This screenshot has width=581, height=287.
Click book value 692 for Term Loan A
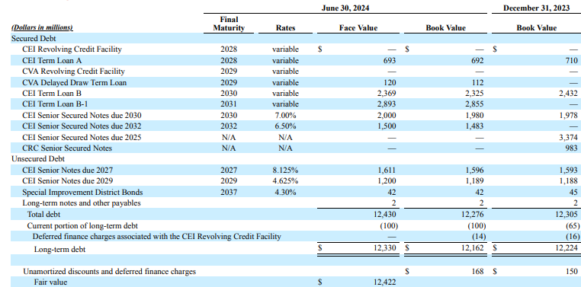[x=477, y=60]
